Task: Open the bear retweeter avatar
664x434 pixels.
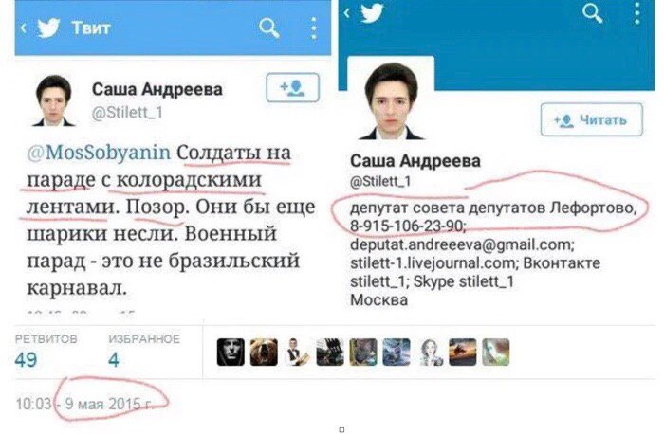Action: (264, 352)
